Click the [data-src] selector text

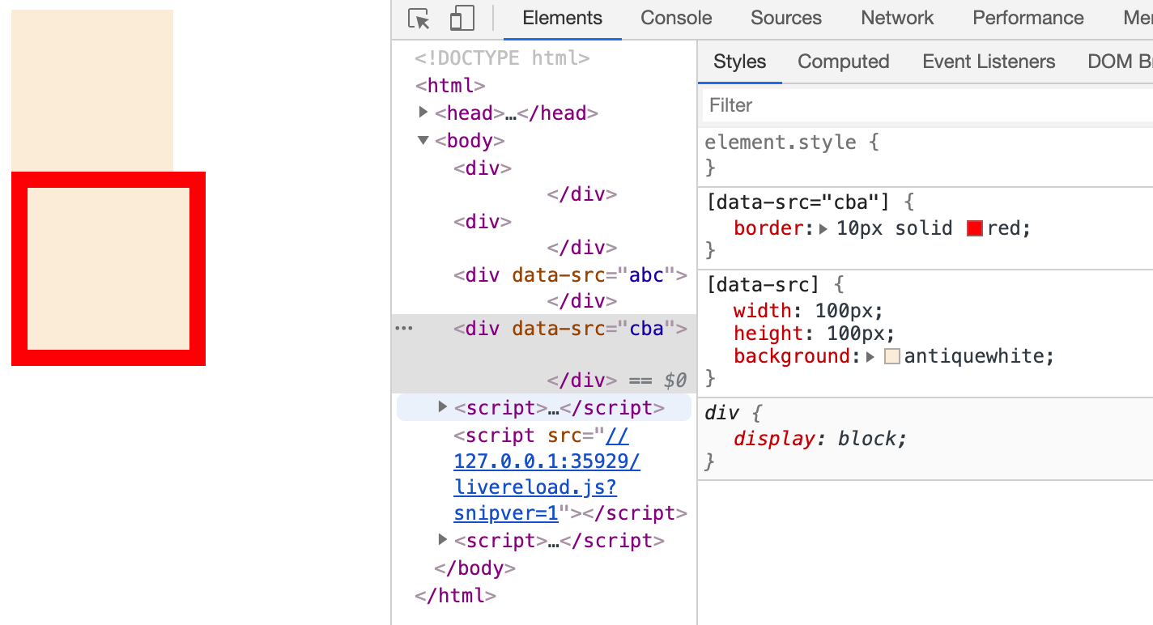click(x=763, y=284)
